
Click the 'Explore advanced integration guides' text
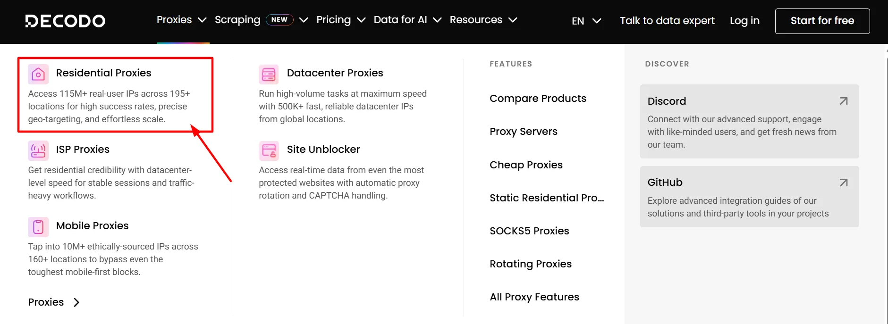738,207
